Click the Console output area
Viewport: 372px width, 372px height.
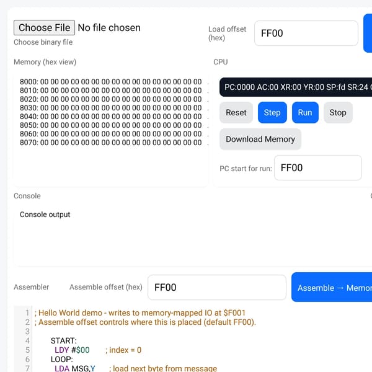pyautogui.click(x=193, y=236)
